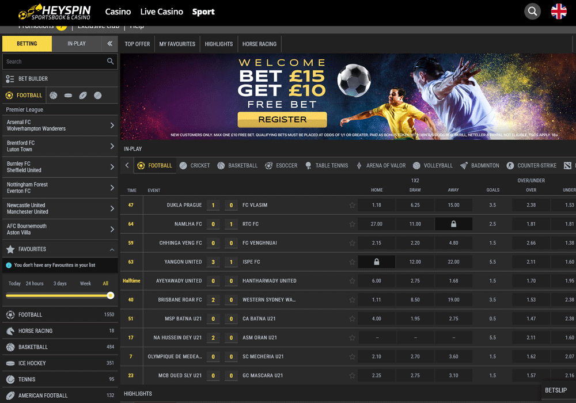
Task: Open Basketball in sports list
Action: 60,347
